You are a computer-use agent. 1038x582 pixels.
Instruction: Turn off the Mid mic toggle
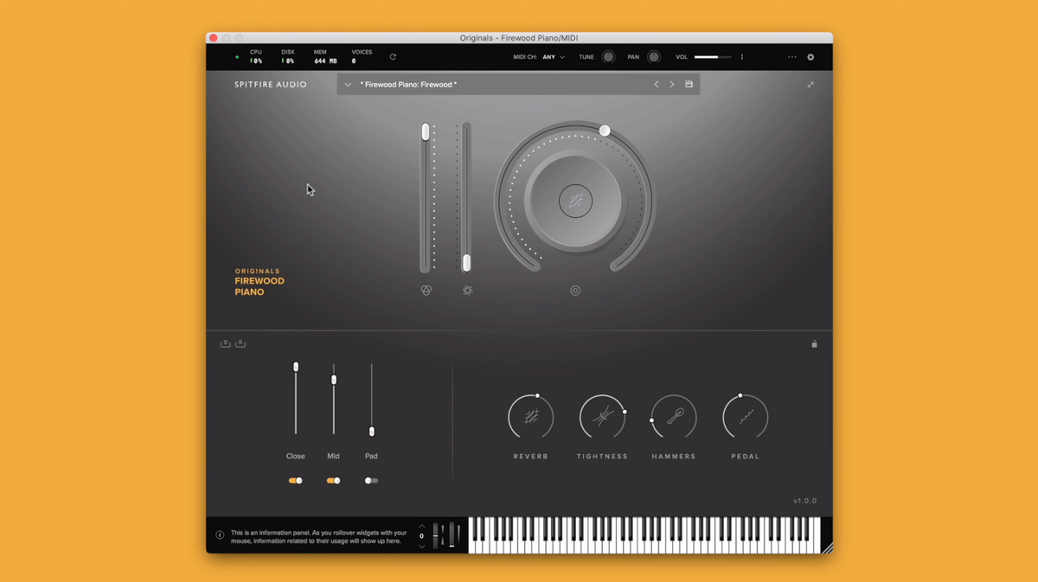tap(333, 481)
